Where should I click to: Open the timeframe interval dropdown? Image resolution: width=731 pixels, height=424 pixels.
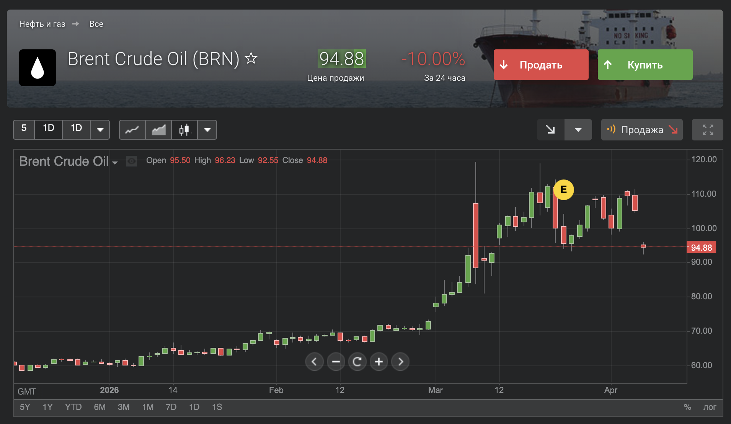(x=100, y=130)
